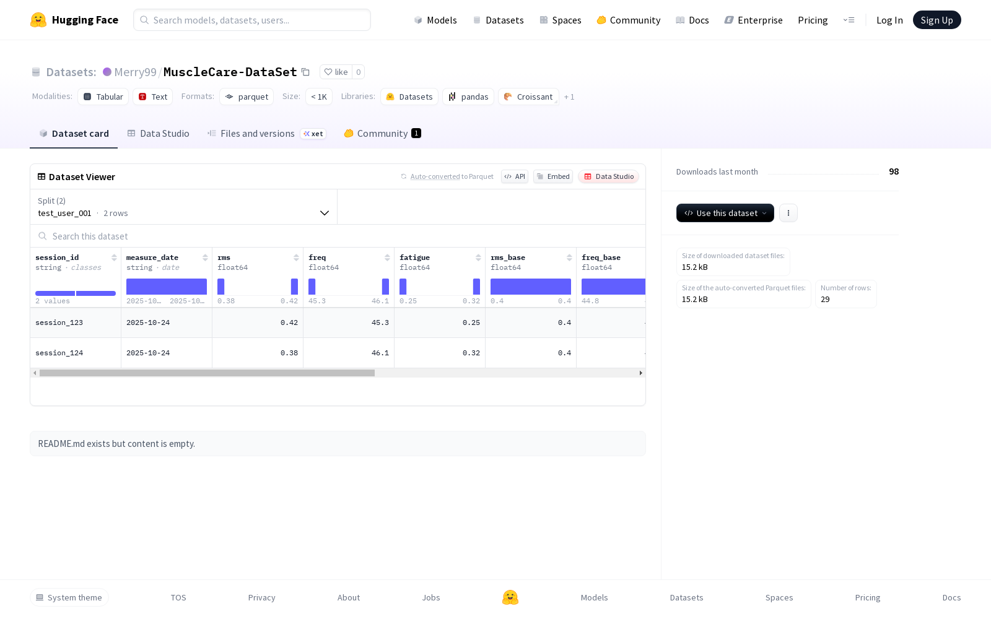Click the Log In link
This screenshot has width=991, height=619.
[889, 20]
